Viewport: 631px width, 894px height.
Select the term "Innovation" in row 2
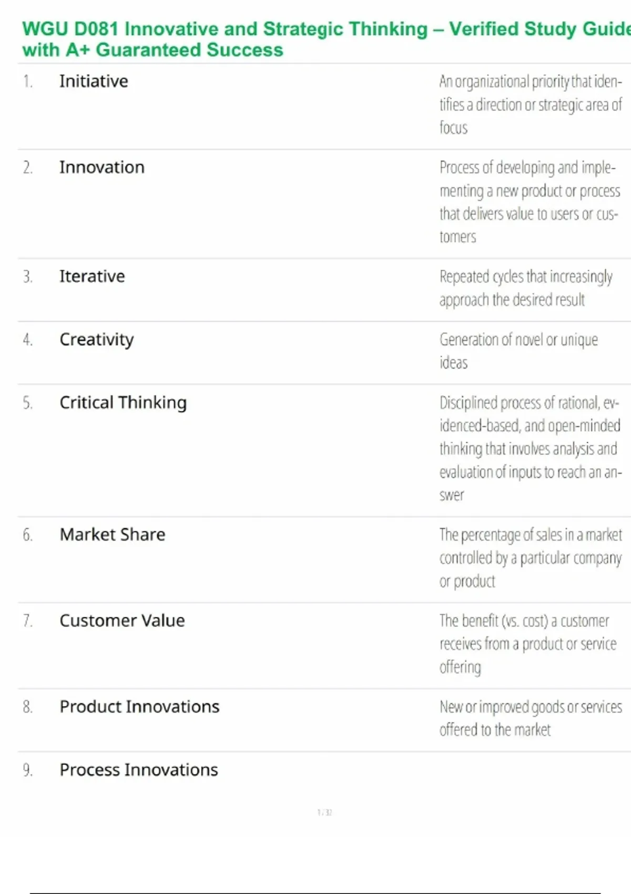[x=101, y=167]
